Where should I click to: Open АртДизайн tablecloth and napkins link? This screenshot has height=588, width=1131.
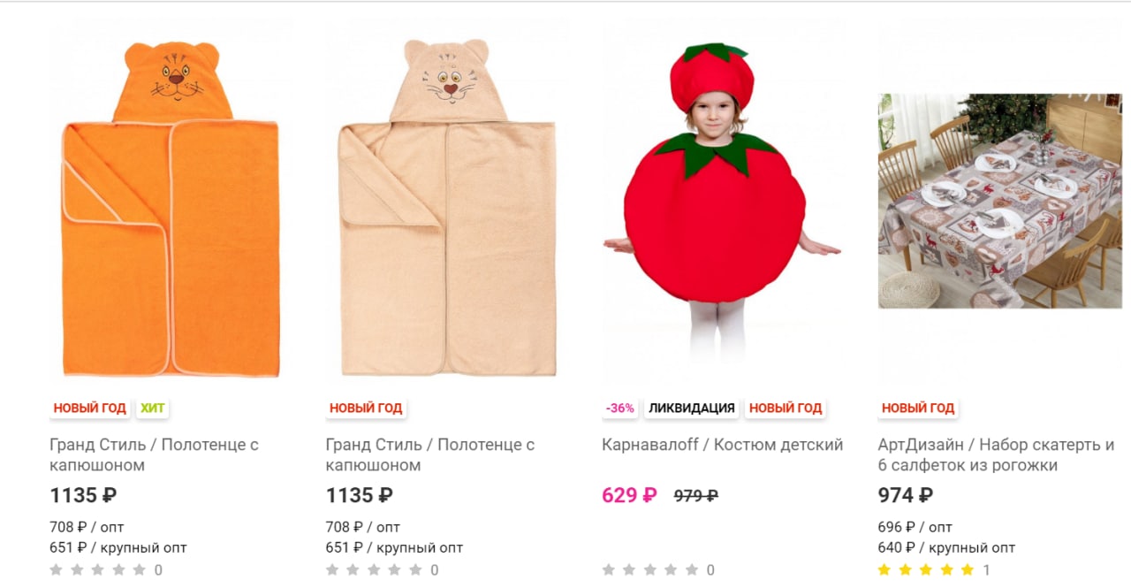997,454
